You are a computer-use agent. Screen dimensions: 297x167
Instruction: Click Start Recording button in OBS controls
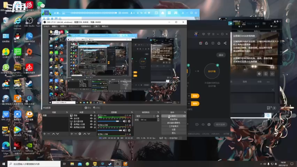173,119
